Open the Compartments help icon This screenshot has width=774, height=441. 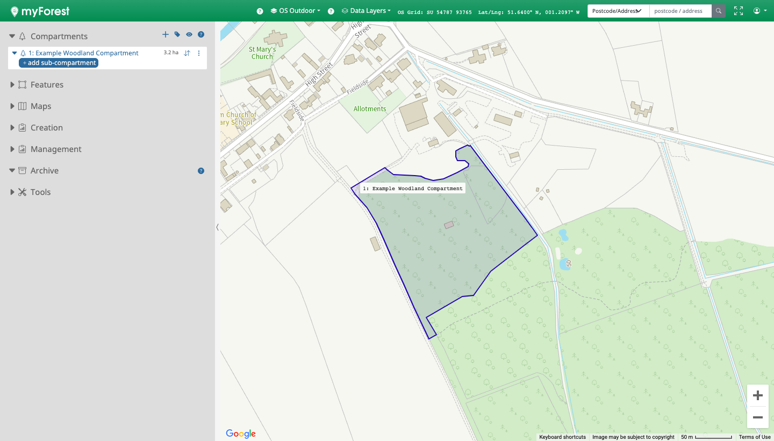tap(201, 35)
